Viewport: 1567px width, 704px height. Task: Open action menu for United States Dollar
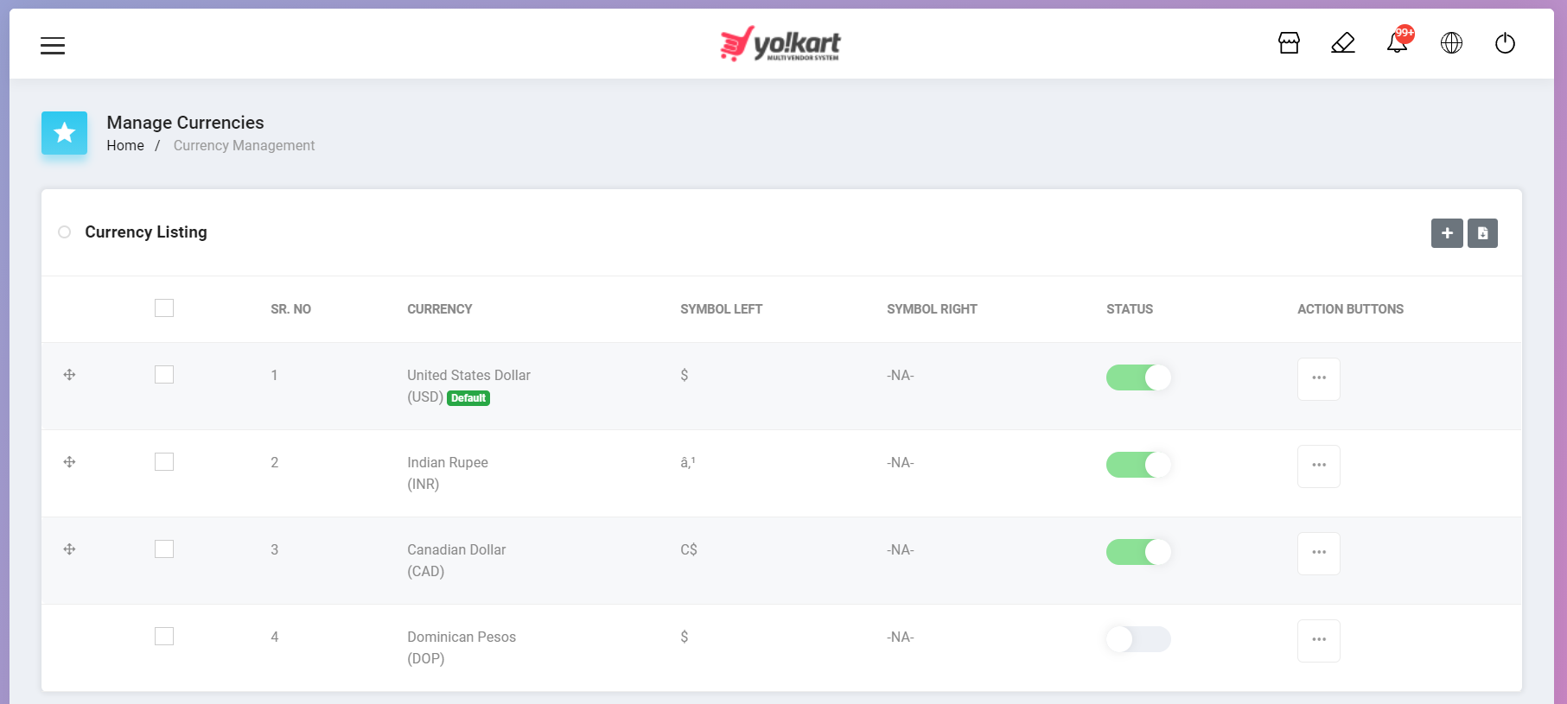tap(1319, 378)
